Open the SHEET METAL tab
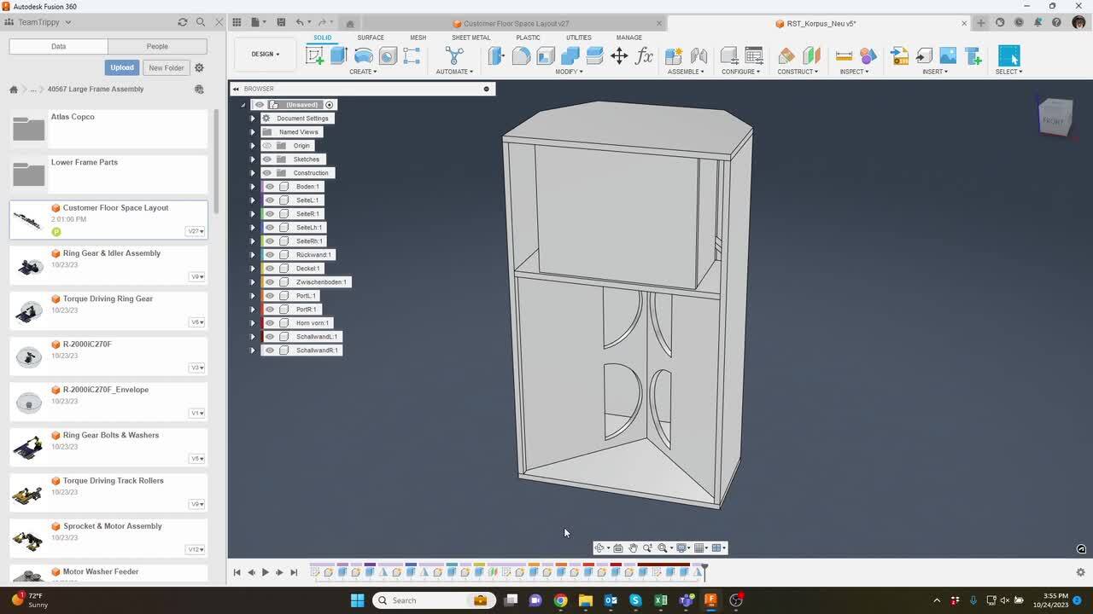The height and width of the screenshot is (614, 1093). point(471,38)
